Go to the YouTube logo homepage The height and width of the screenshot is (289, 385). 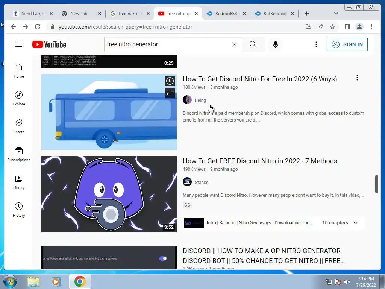pos(49,44)
